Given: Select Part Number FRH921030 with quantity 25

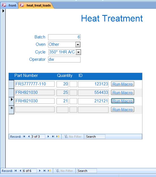Looking at the screenshot, I should 35,92.
